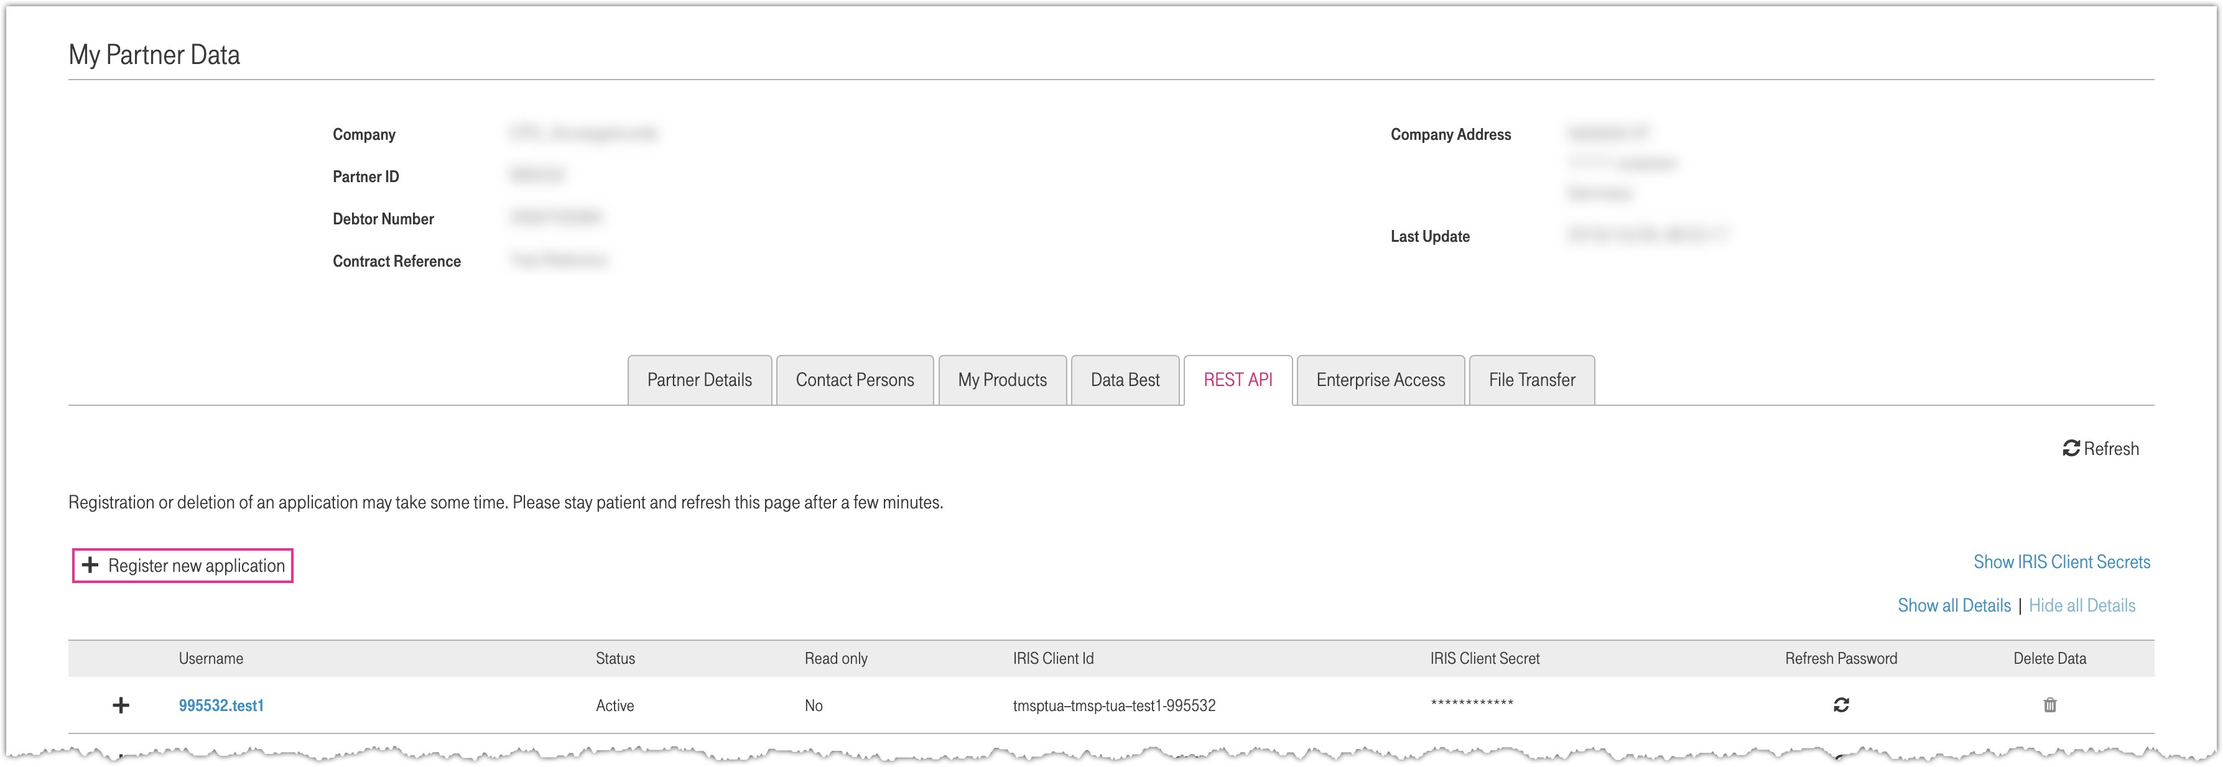The image size is (2223, 767).
Task: Open the 995532.test1 username link
Action: pos(221,705)
